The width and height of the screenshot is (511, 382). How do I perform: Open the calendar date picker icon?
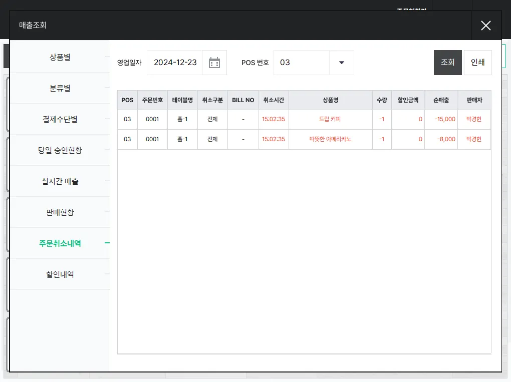(x=214, y=63)
